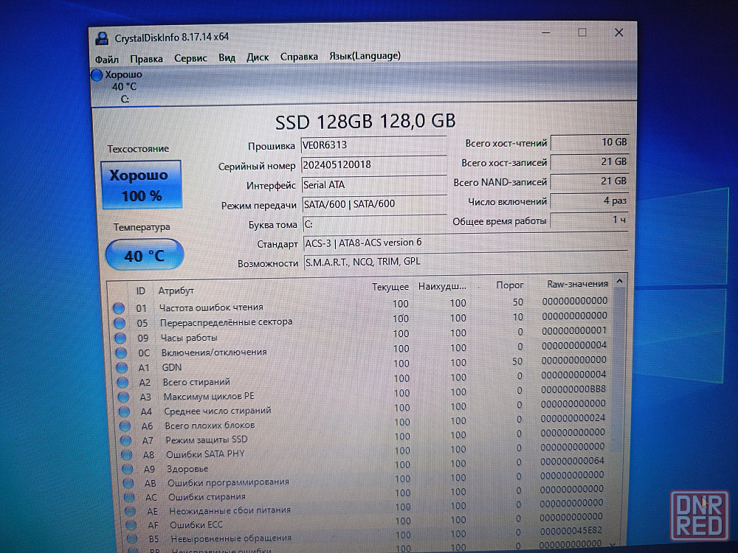This screenshot has height=553, width=738.
Task: Click status dot for Ошибки SATA PHY
Action: [127, 455]
